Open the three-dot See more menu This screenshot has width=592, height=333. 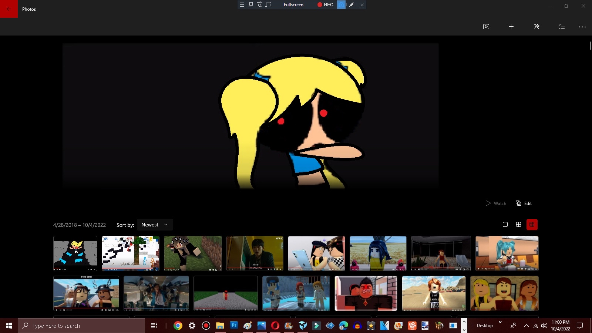click(x=582, y=27)
